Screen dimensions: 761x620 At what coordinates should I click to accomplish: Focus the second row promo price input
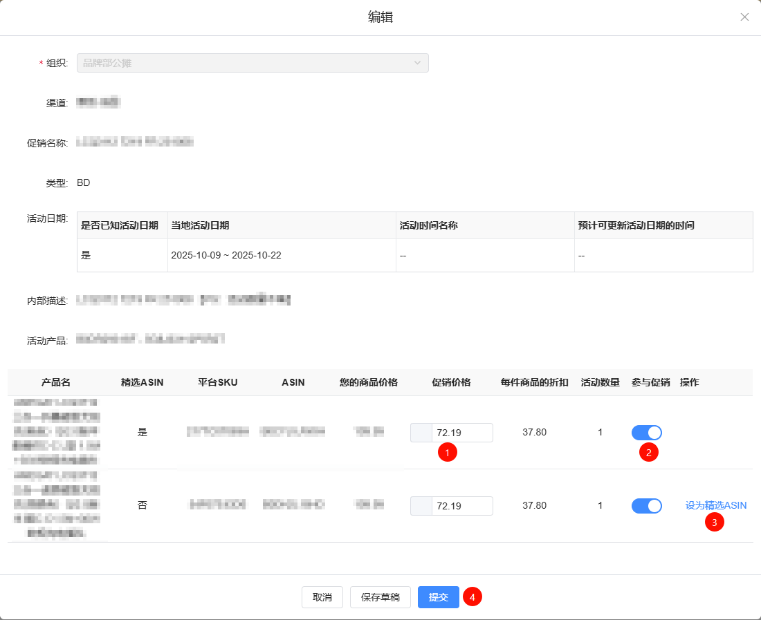(461, 506)
